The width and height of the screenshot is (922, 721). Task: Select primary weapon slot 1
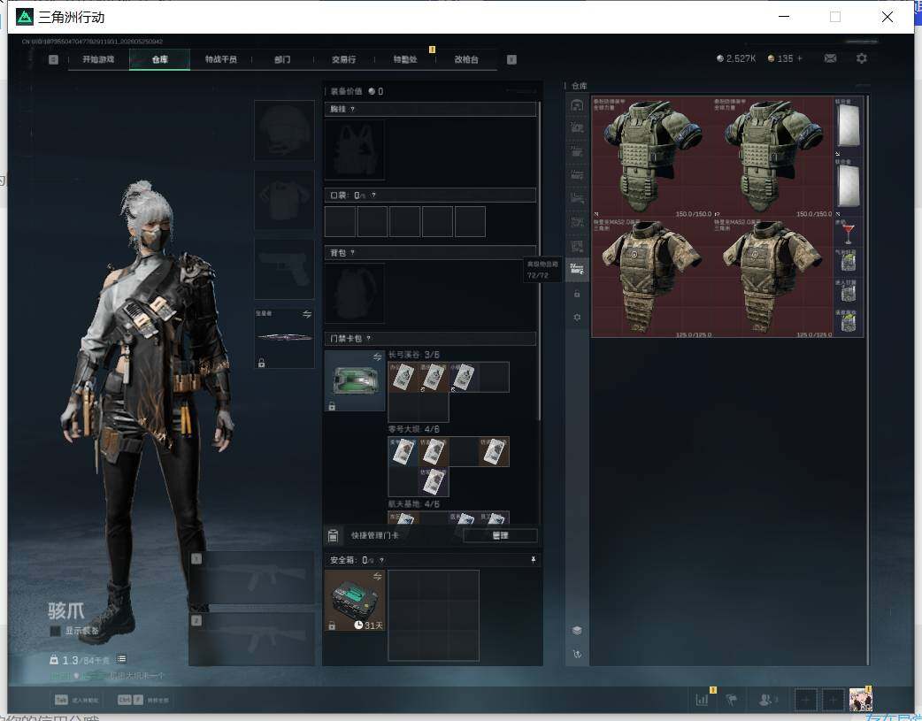pyautogui.click(x=251, y=578)
